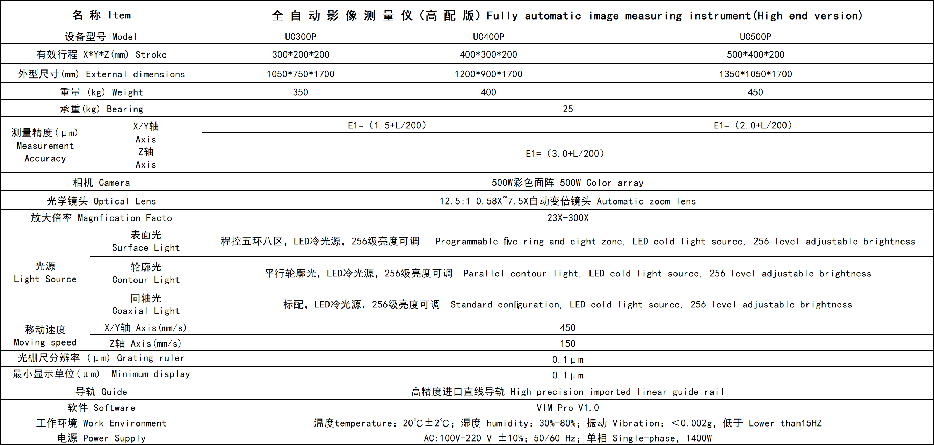Select the '移动速度 Moving speed' label cell
Screen dimensions: 934x445
45,335
